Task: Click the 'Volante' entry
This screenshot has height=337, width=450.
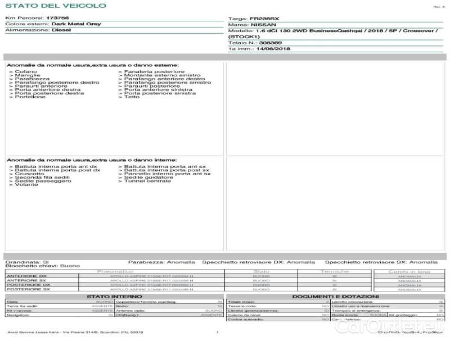Action: tap(26, 185)
